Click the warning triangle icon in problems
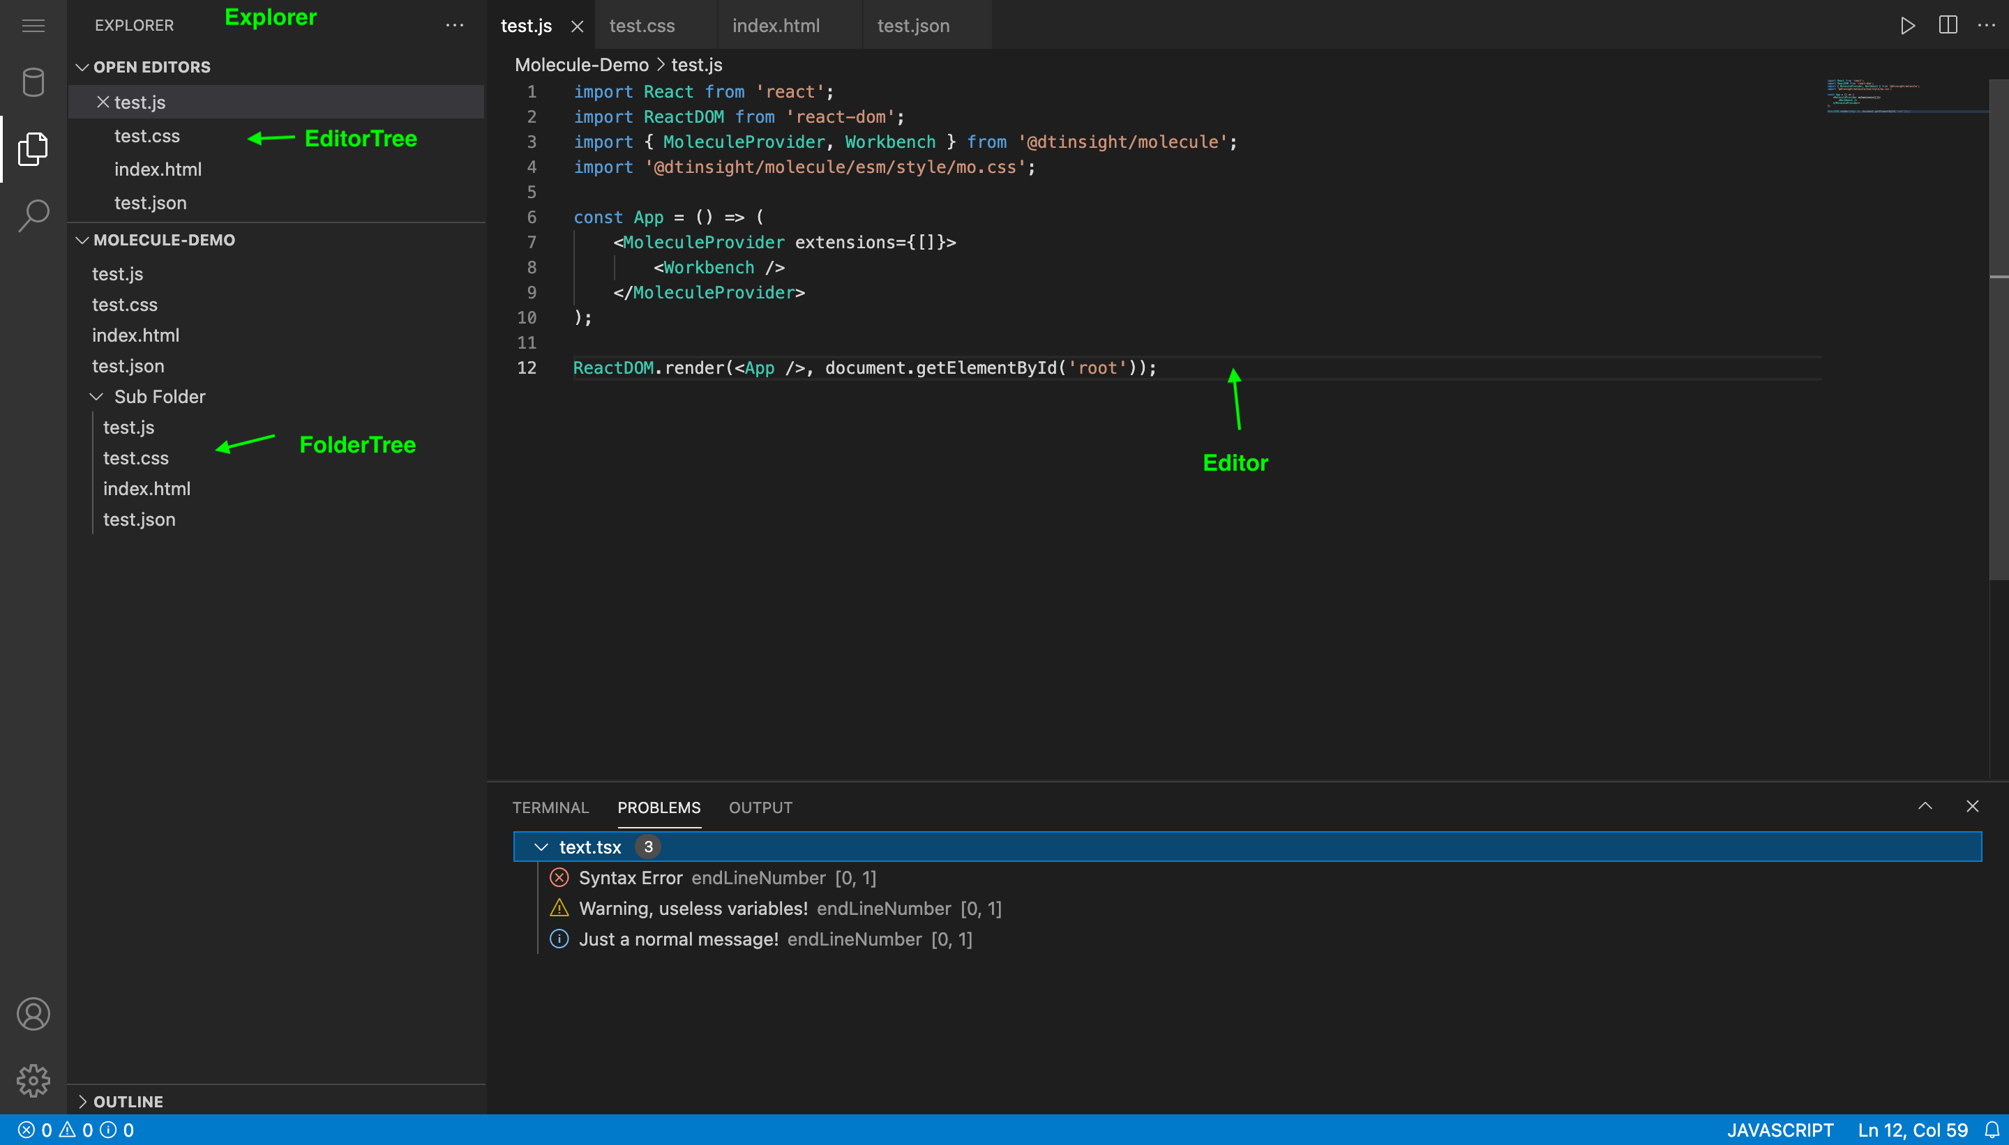Image resolution: width=2009 pixels, height=1145 pixels. [559, 909]
